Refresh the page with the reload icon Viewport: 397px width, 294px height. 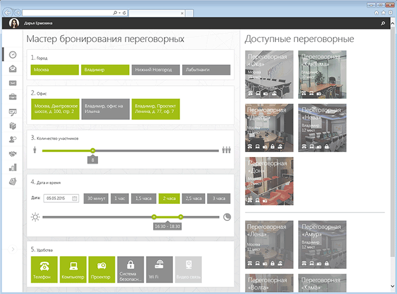(x=125, y=12)
